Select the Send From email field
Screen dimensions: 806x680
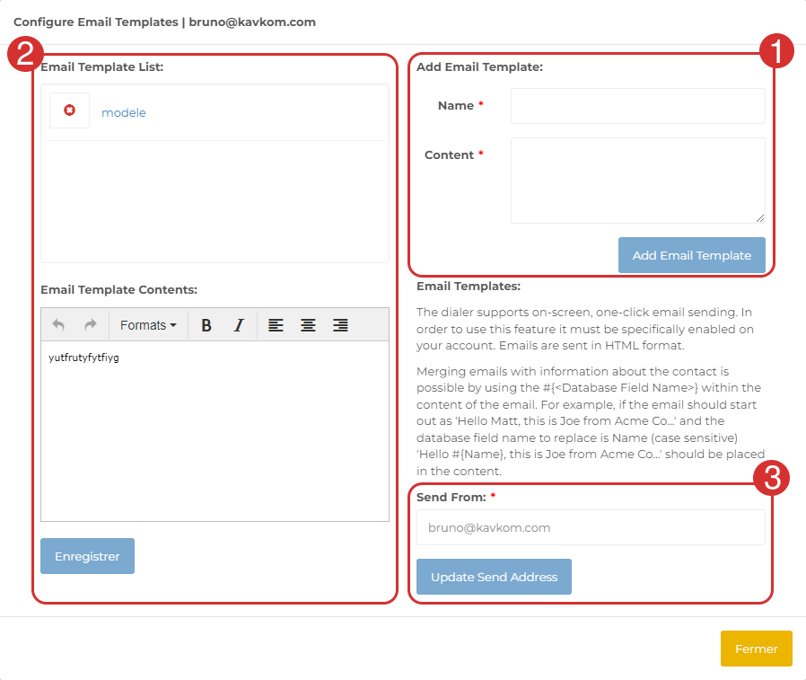[591, 528]
